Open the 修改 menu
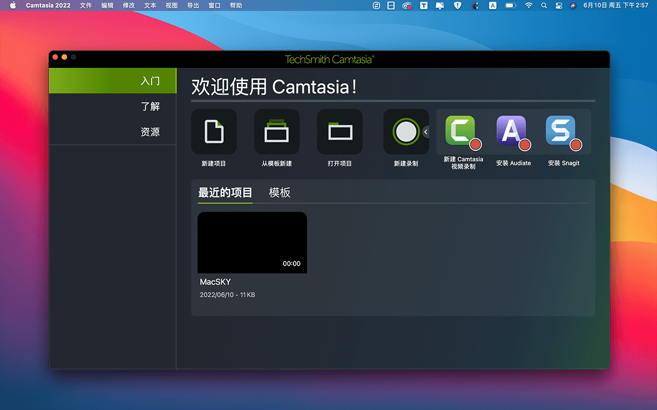 click(x=129, y=5)
